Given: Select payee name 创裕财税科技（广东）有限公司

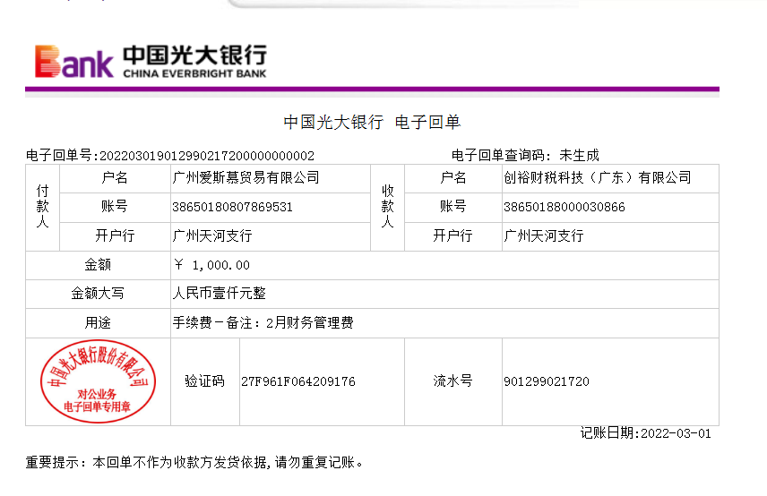Looking at the screenshot, I should (x=598, y=178).
